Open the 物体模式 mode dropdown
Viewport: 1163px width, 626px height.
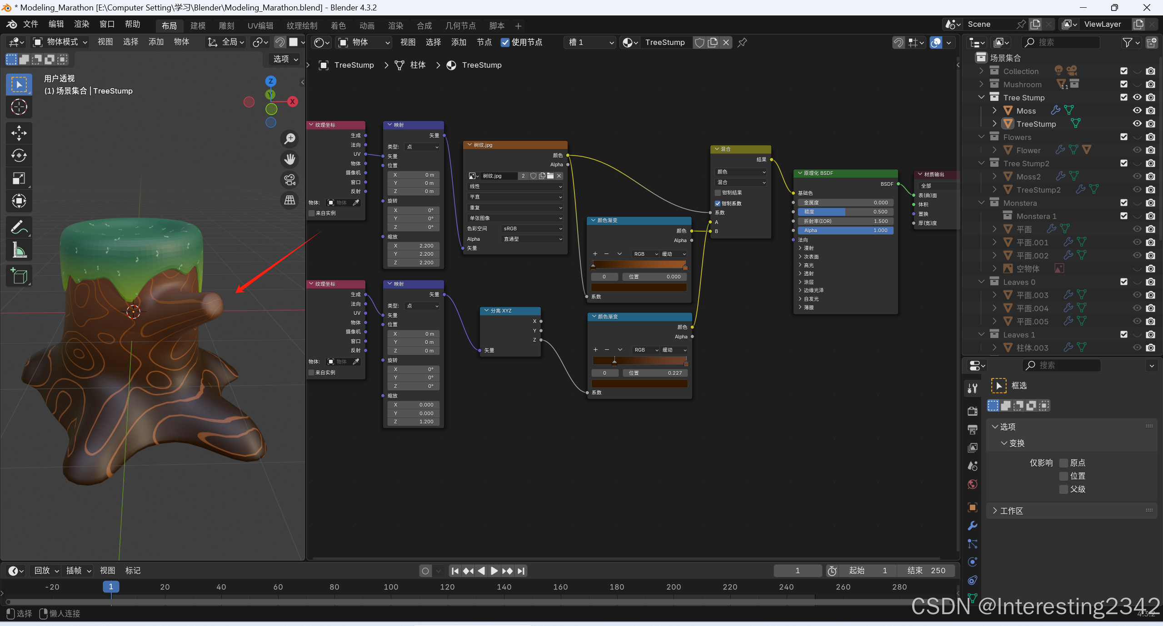(60, 42)
